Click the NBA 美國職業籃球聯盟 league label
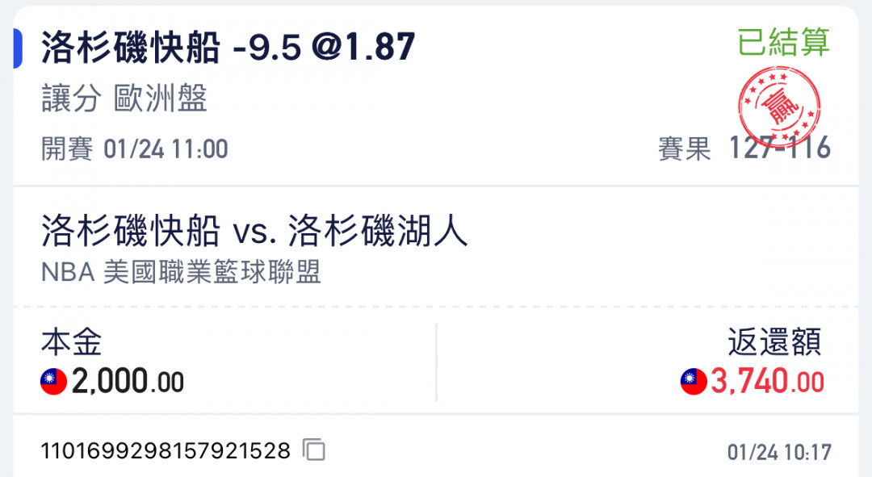The image size is (872, 477). coord(181,273)
